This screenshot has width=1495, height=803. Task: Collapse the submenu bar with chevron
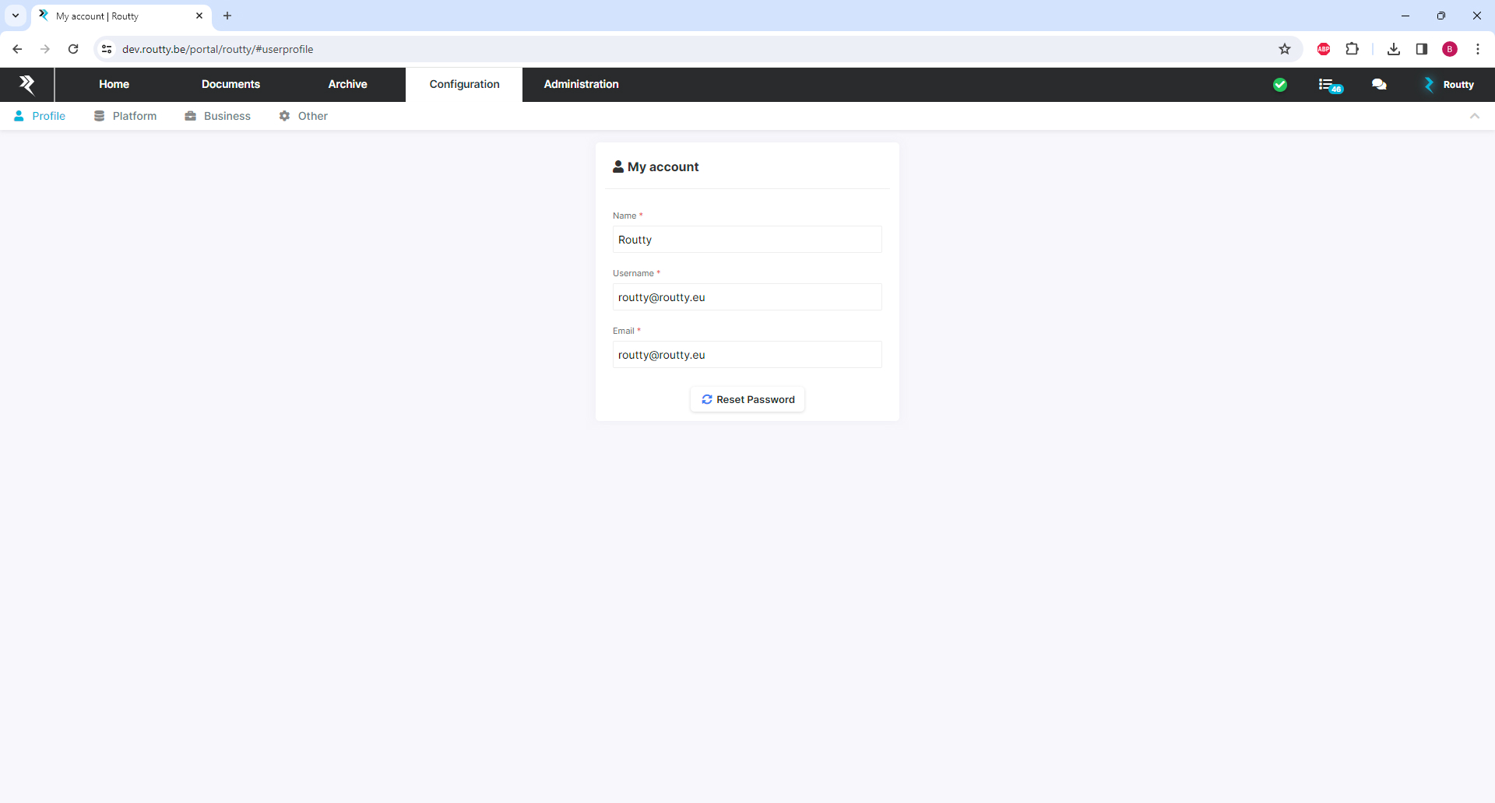coord(1475,116)
